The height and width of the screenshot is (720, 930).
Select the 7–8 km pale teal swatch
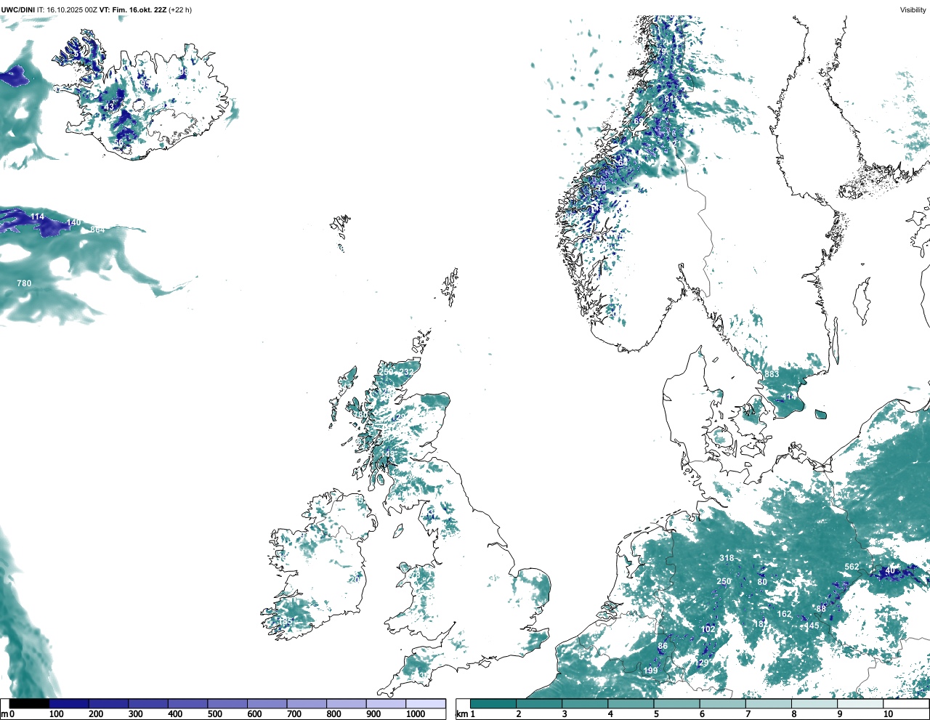(769, 703)
